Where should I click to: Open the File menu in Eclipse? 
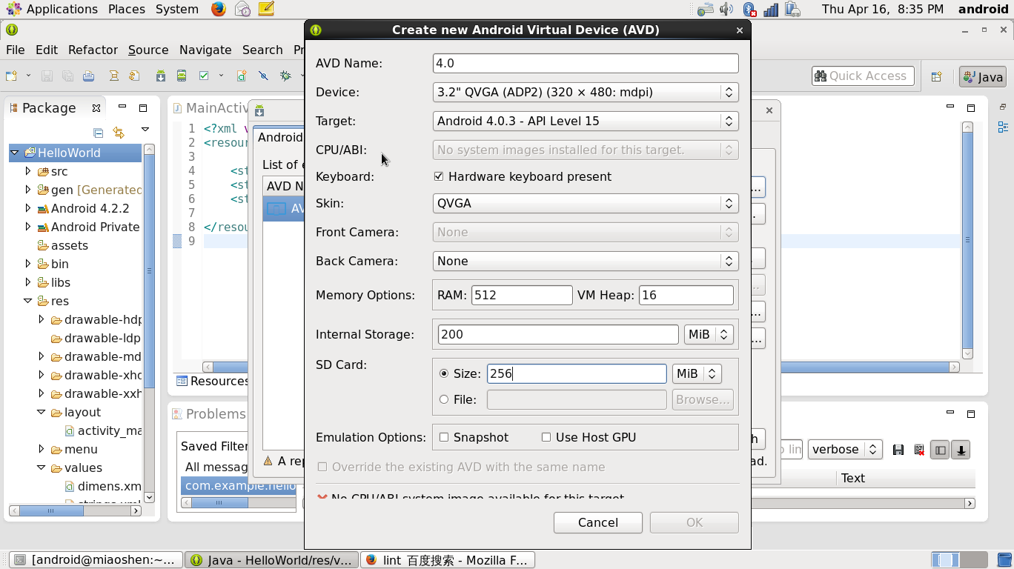coord(16,50)
